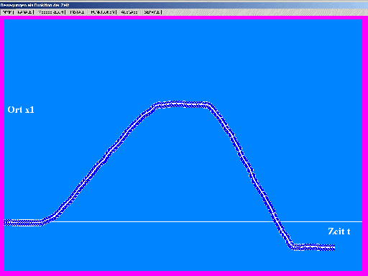Image resolution: width=368 pixels, height=276 pixels.
Task: Open the DISPLAY menu
Action: pos(77,12)
